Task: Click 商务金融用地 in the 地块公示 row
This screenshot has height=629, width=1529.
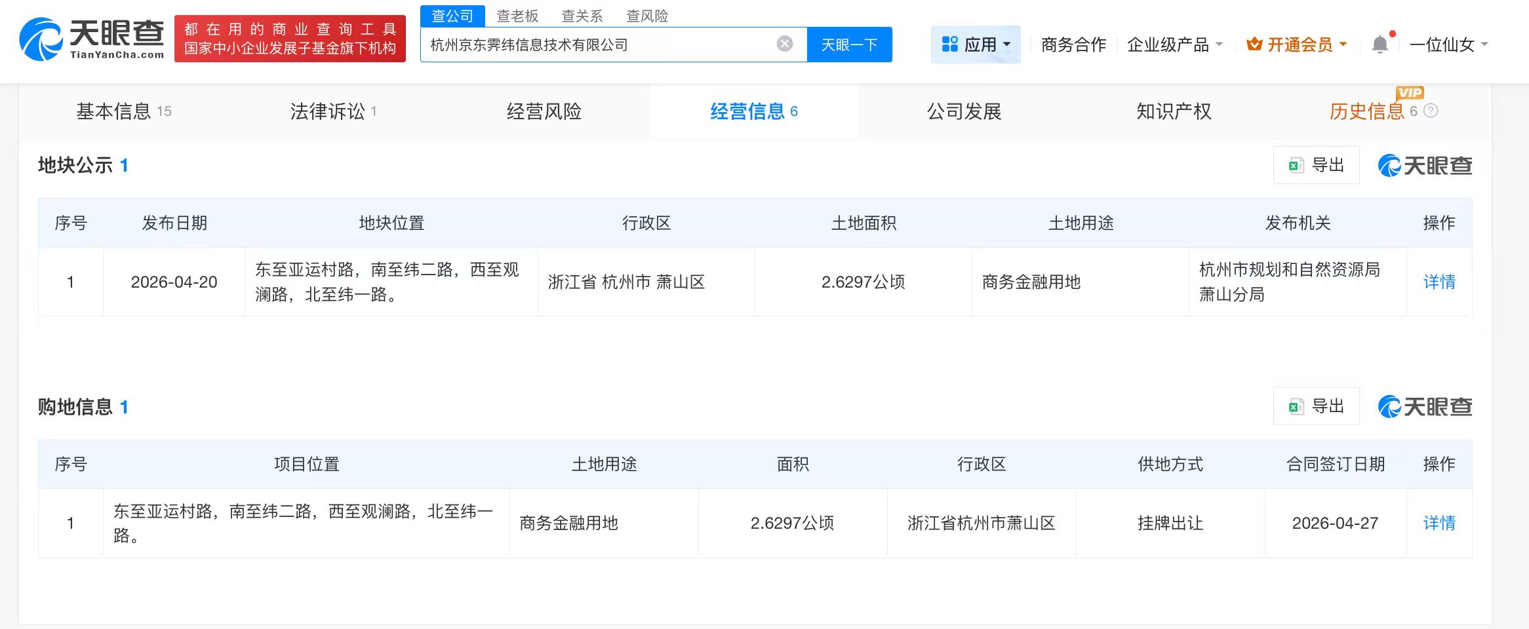Action: click(1031, 282)
